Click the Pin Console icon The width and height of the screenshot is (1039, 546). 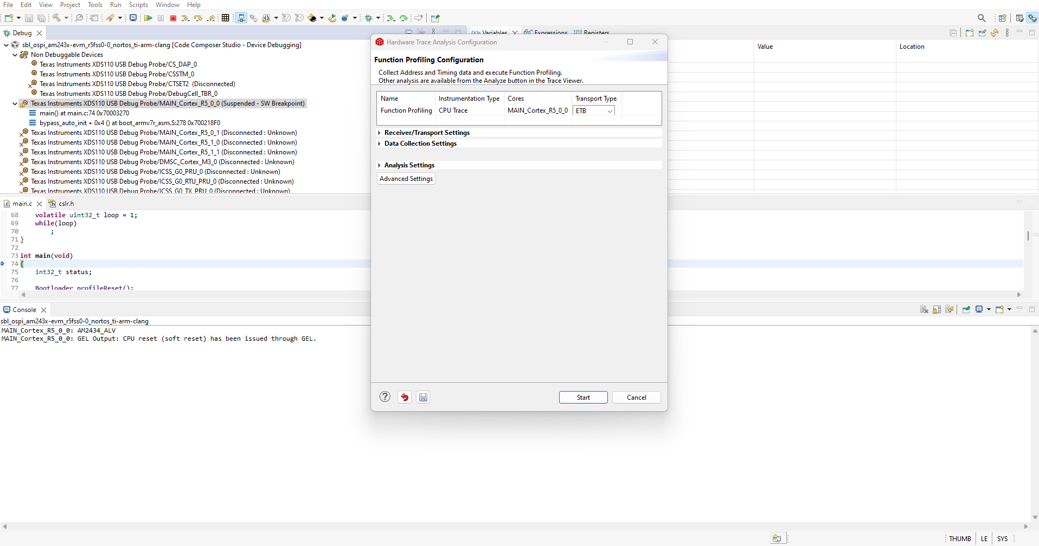tap(966, 309)
